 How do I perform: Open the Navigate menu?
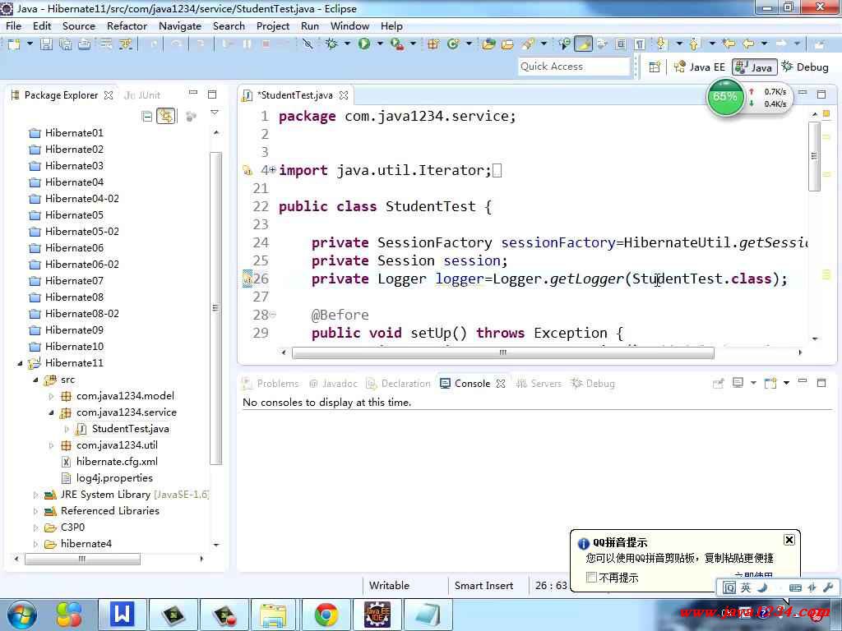tap(180, 25)
